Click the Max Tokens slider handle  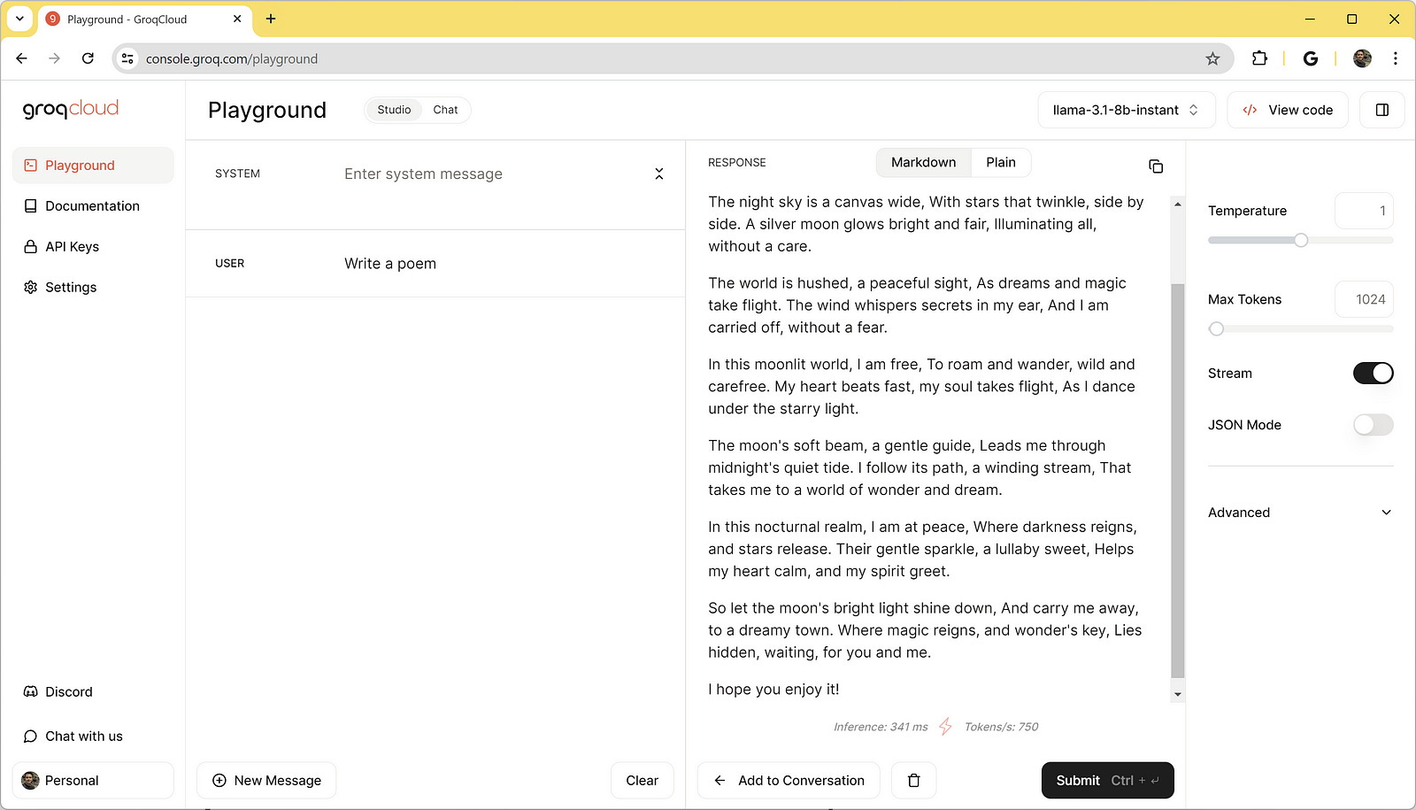[1217, 328]
